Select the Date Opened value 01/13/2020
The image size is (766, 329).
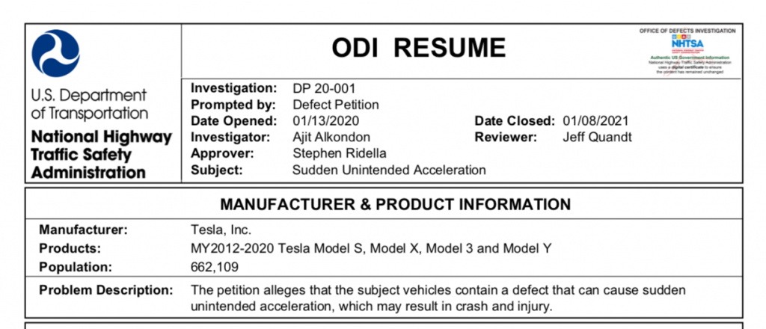(326, 121)
